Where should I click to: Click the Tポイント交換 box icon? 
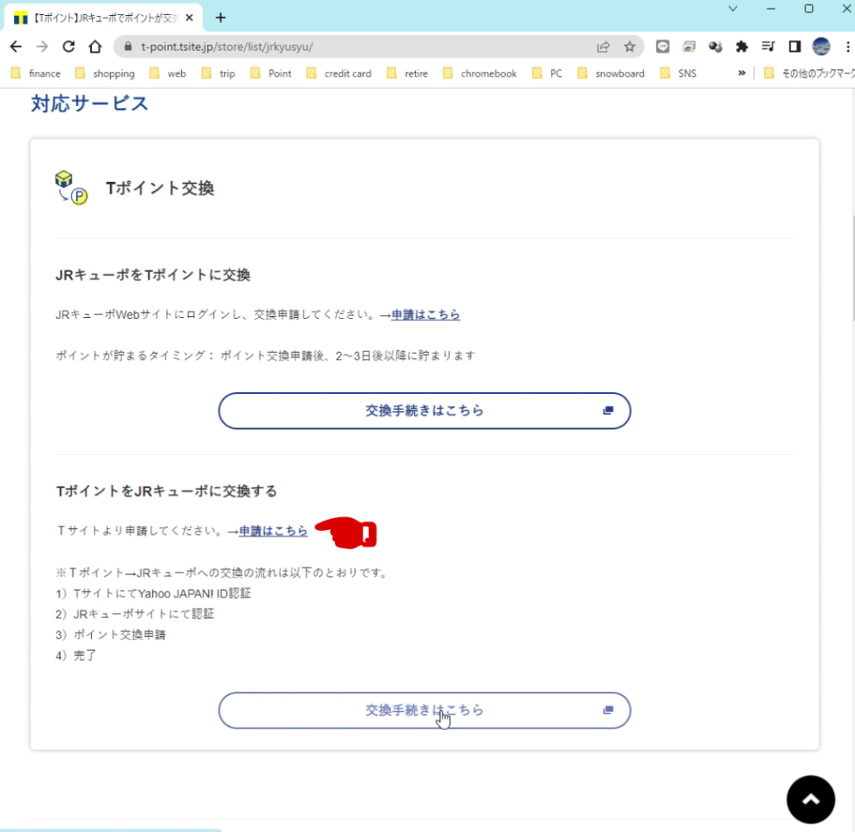click(x=72, y=188)
